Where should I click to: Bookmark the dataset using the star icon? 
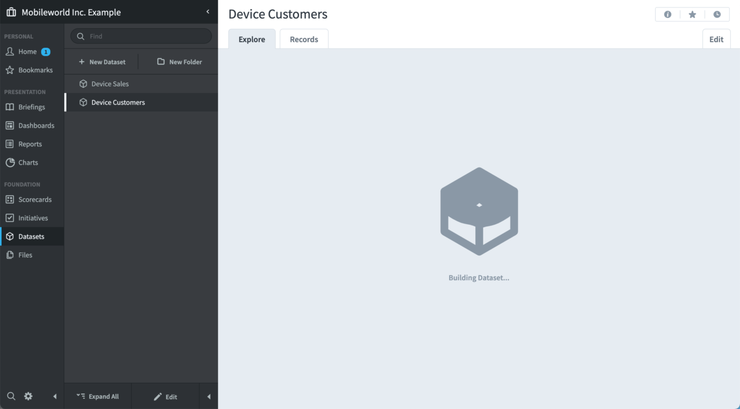pos(692,14)
